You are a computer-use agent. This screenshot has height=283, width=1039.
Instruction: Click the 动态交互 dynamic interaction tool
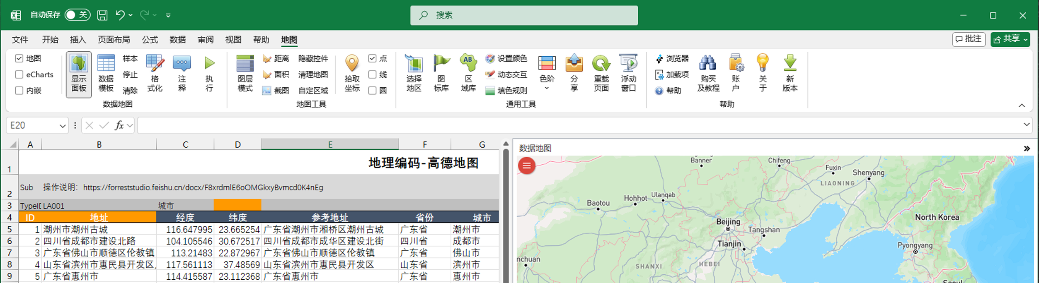(x=506, y=74)
